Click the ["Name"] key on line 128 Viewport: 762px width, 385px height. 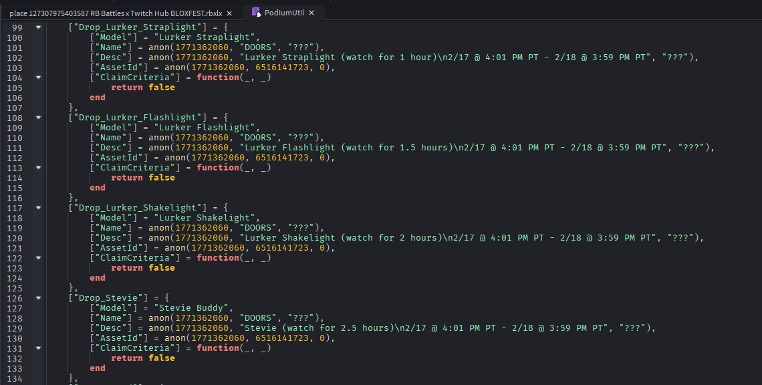coord(111,318)
